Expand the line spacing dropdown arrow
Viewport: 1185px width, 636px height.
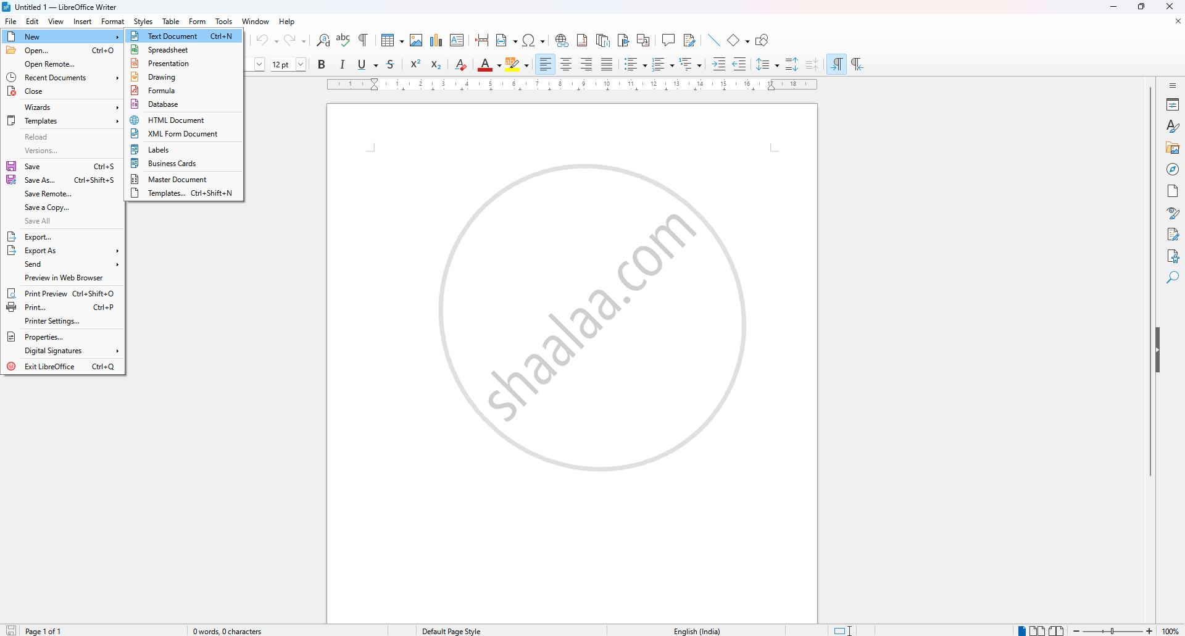[x=776, y=65]
